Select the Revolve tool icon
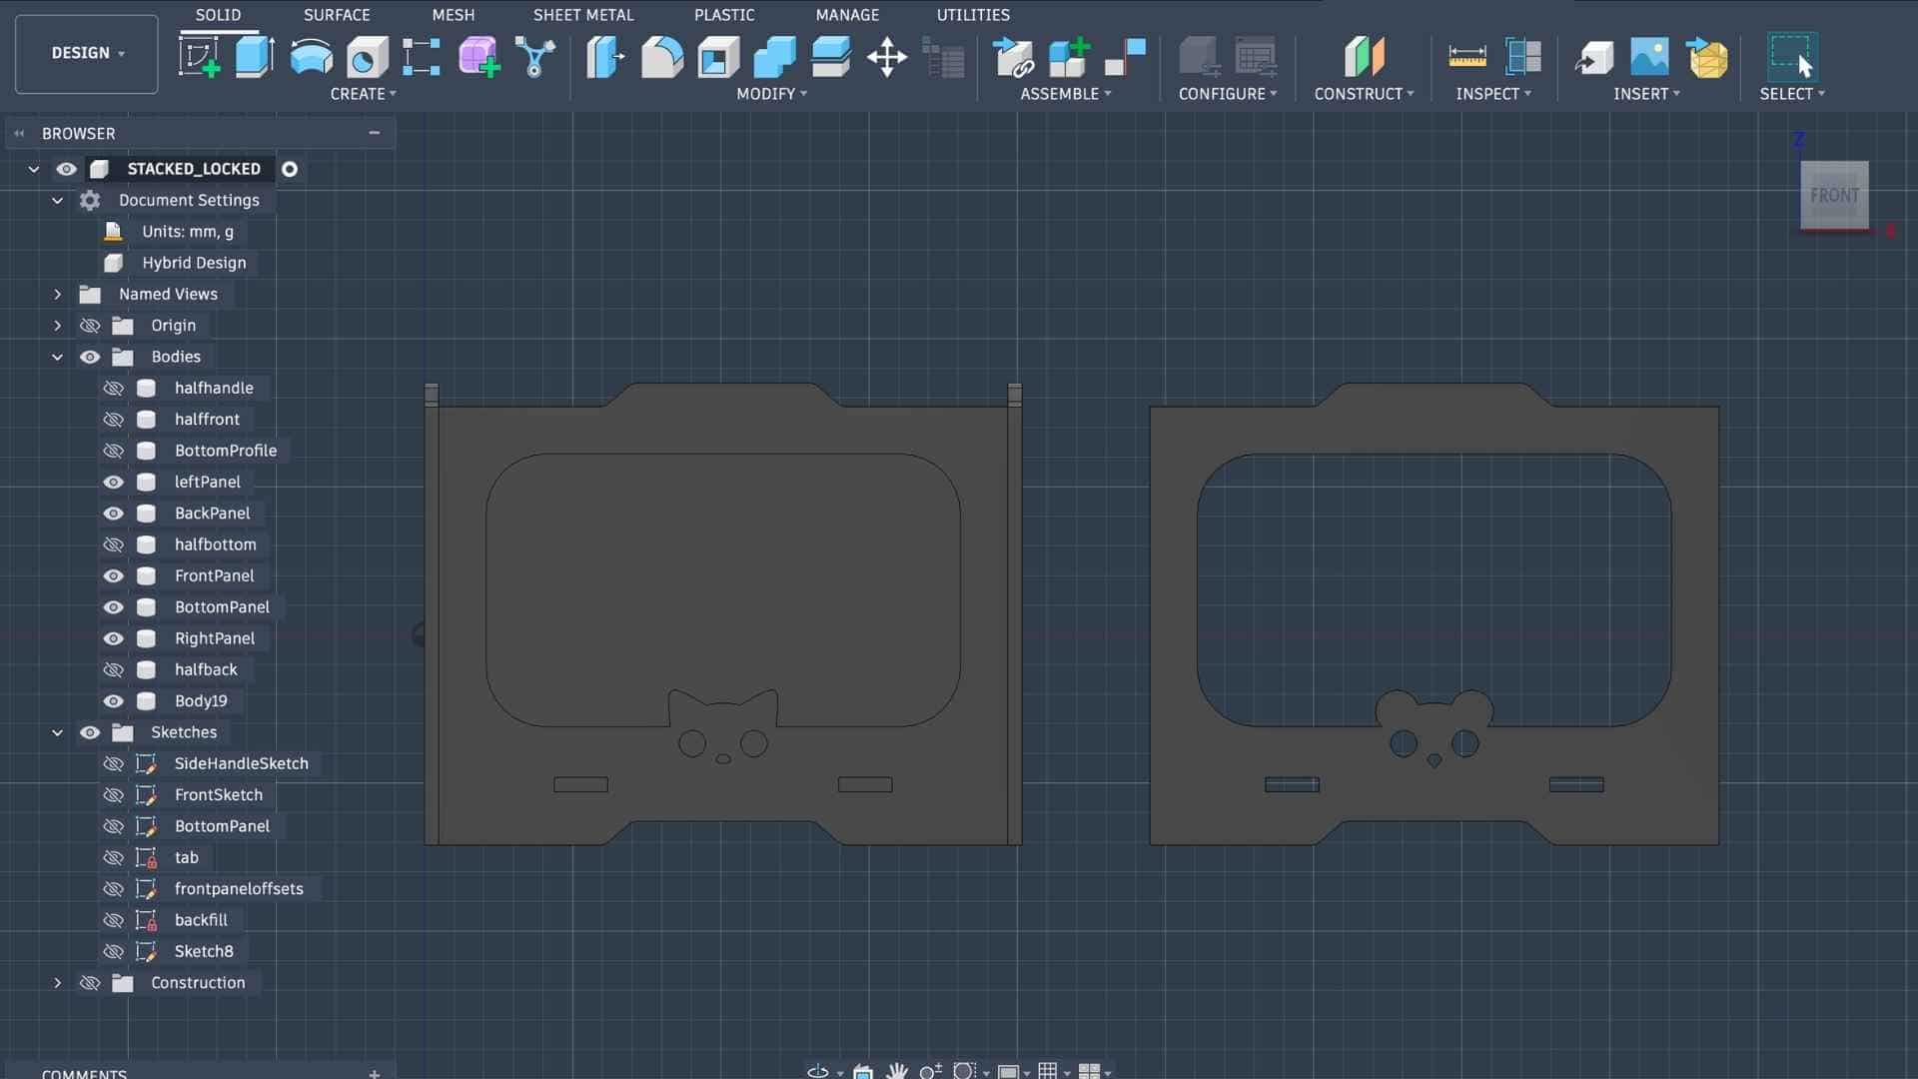 coord(311,56)
